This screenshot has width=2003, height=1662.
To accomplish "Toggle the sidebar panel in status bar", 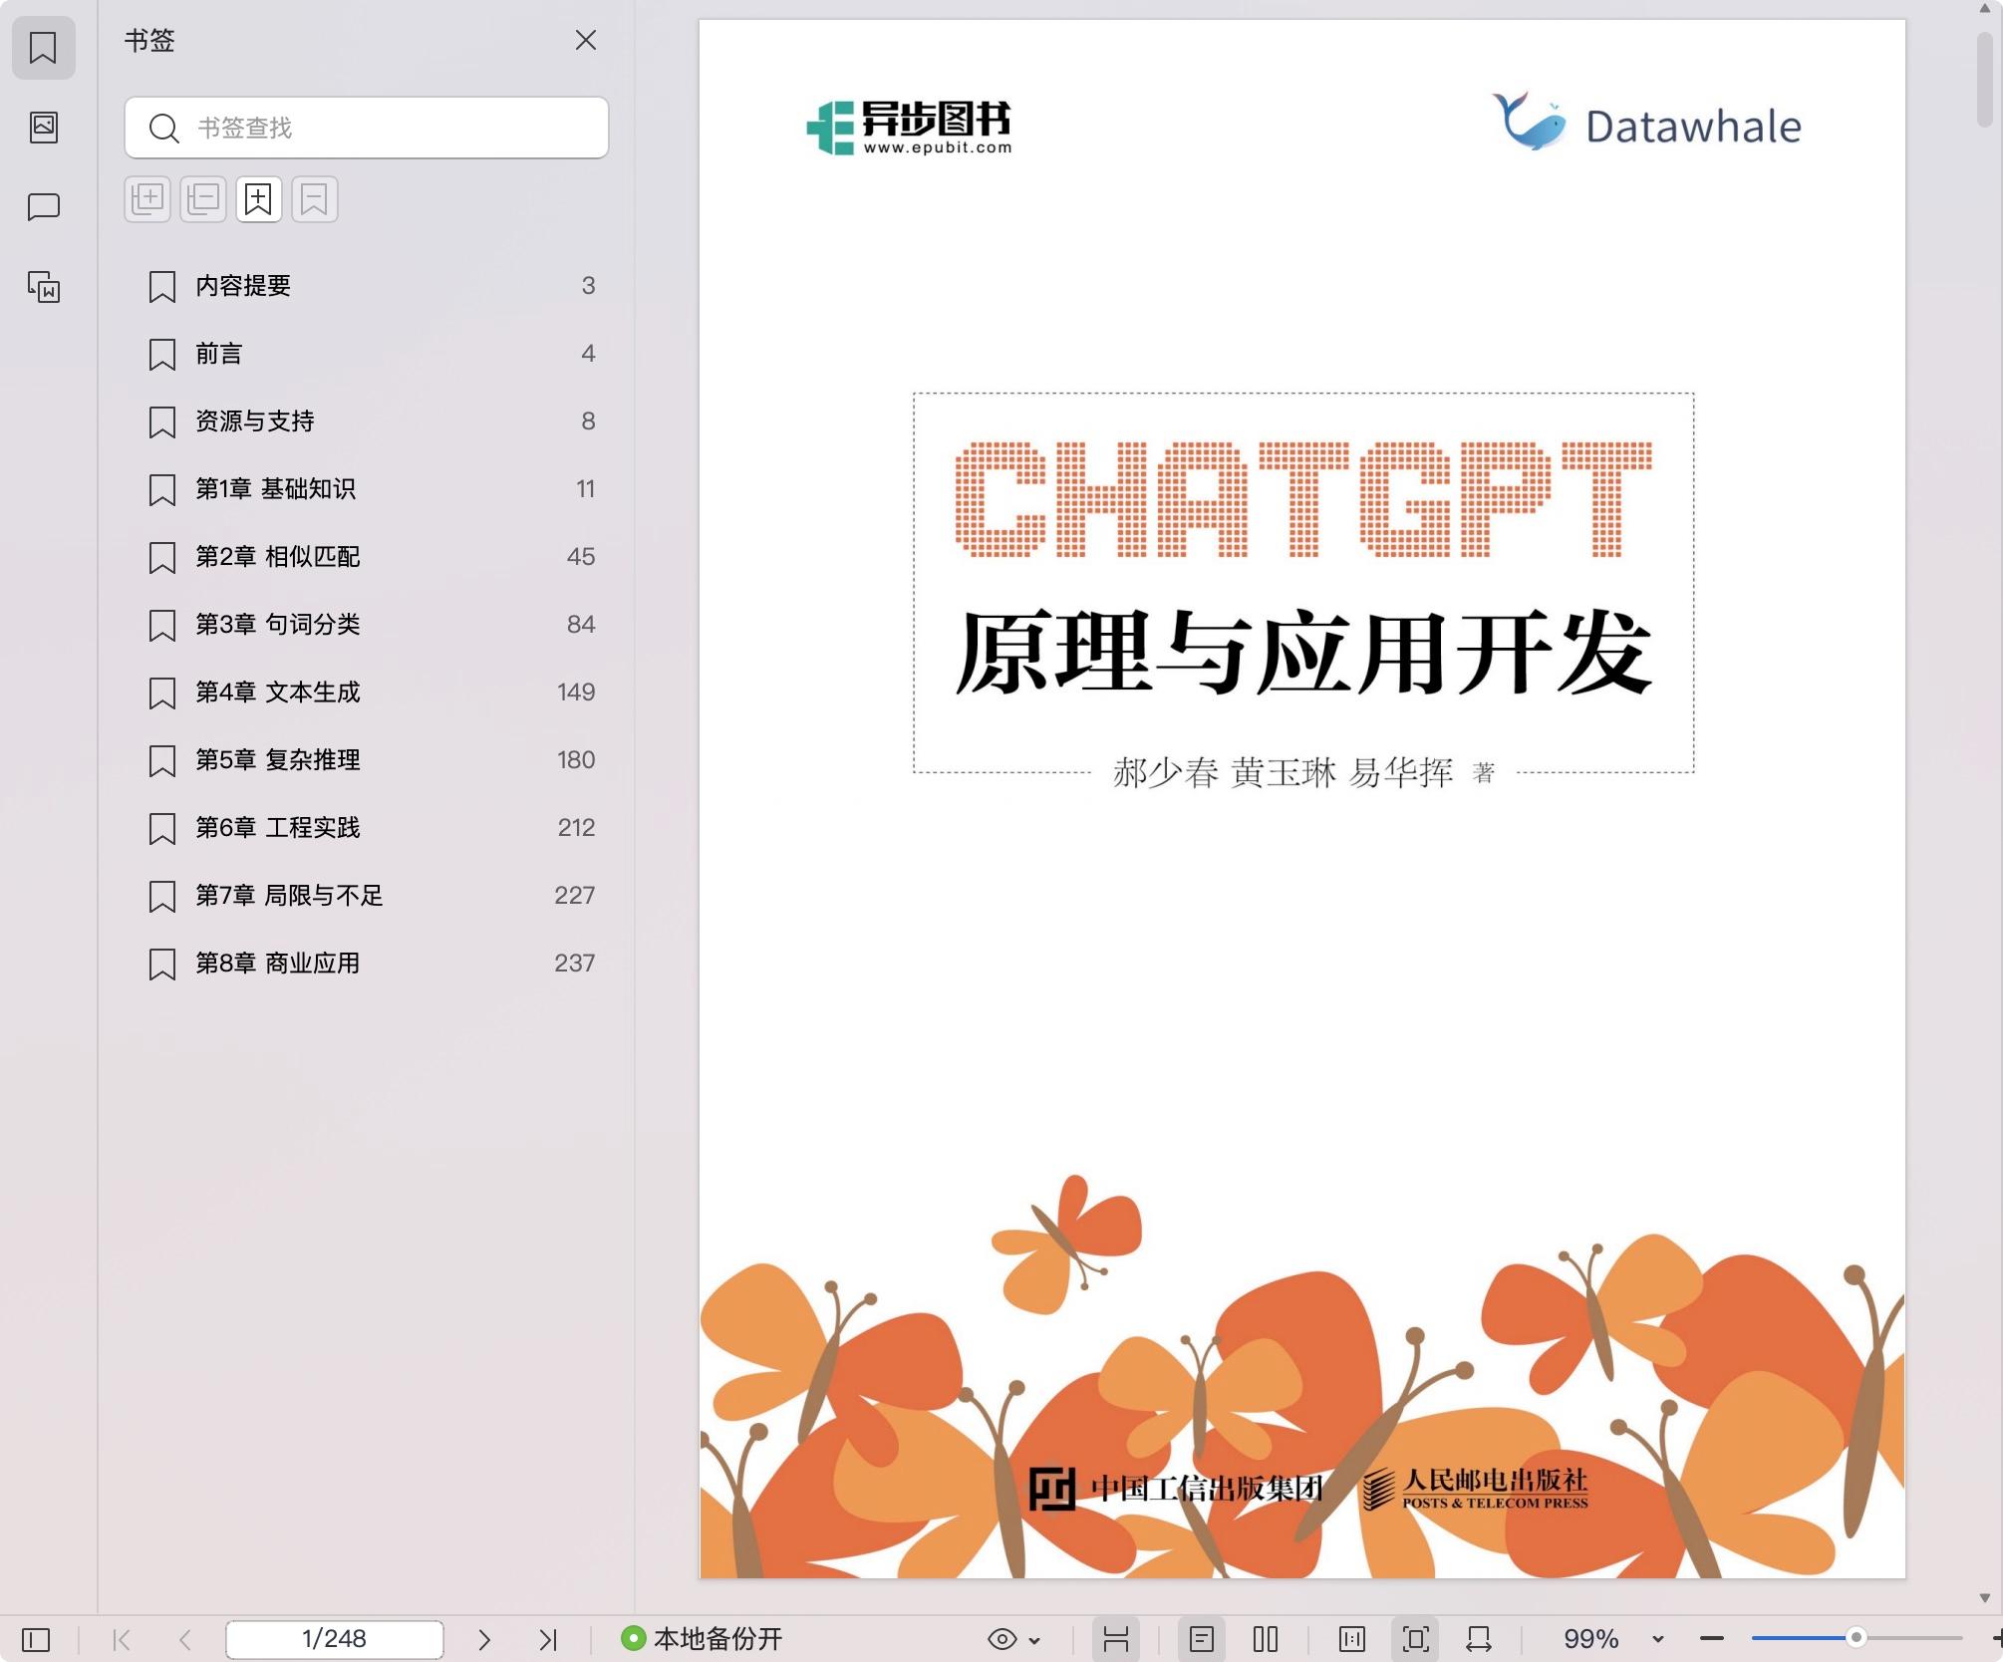I will pyautogui.click(x=36, y=1639).
